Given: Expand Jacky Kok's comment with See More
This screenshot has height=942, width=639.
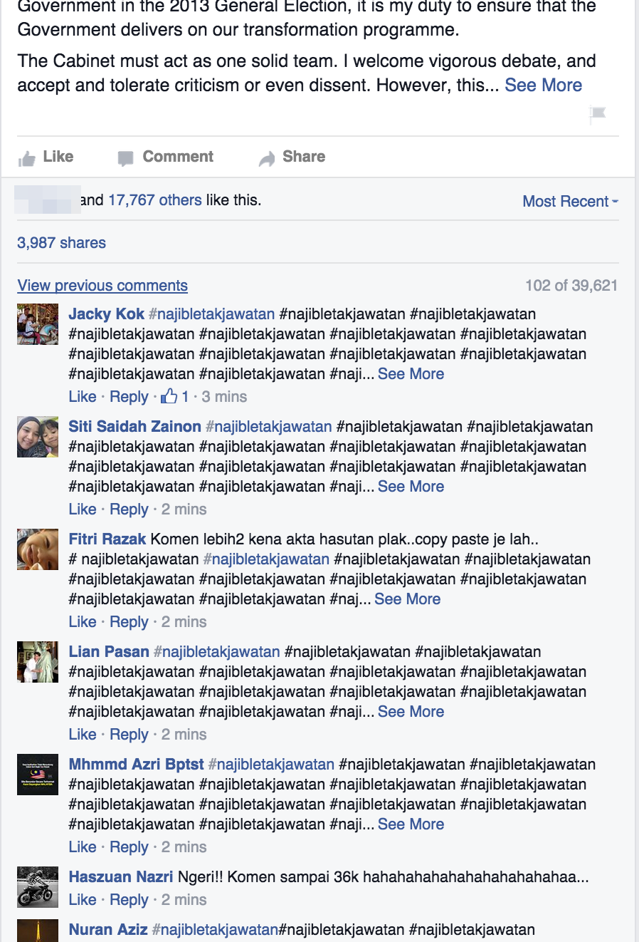Looking at the screenshot, I should click(411, 373).
